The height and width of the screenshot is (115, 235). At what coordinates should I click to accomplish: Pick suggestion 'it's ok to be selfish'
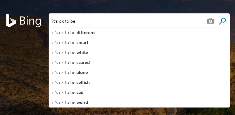tap(139, 82)
